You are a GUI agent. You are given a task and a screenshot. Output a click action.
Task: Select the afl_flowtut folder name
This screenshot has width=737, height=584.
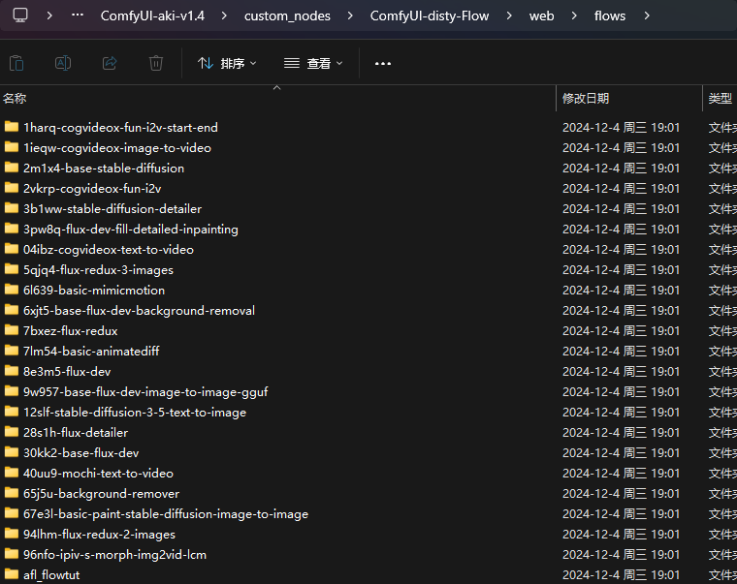[x=51, y=575]
